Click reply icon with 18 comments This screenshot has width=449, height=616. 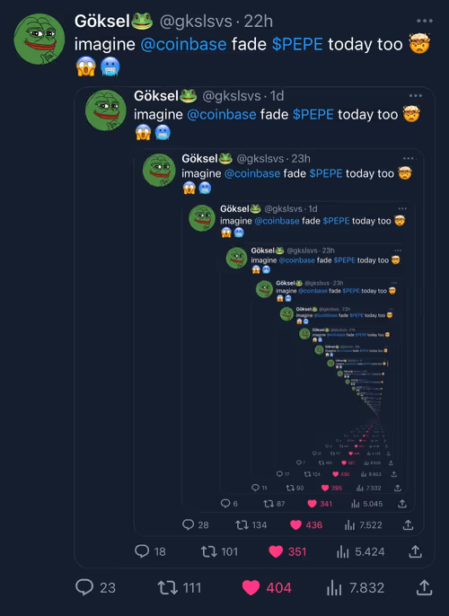tap(142, 551)
